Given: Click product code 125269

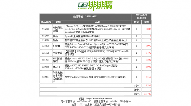Looking at the screenshot, I should point(46,36).
